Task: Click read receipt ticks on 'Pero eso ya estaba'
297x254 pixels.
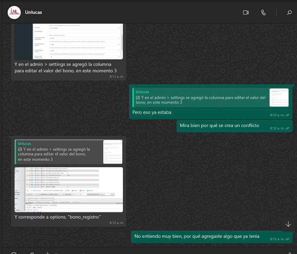Action: [287, 115]
